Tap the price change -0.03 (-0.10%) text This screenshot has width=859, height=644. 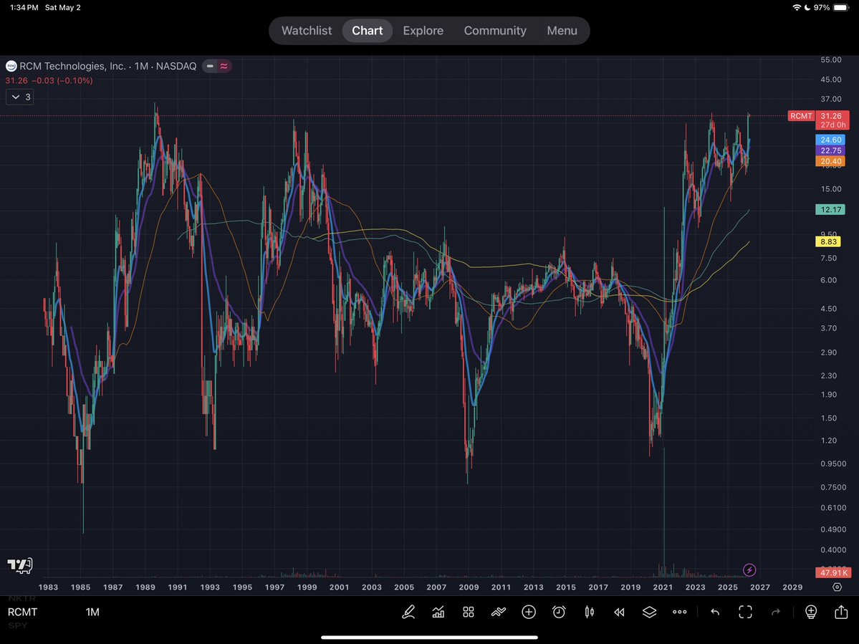tap(62, 80)
